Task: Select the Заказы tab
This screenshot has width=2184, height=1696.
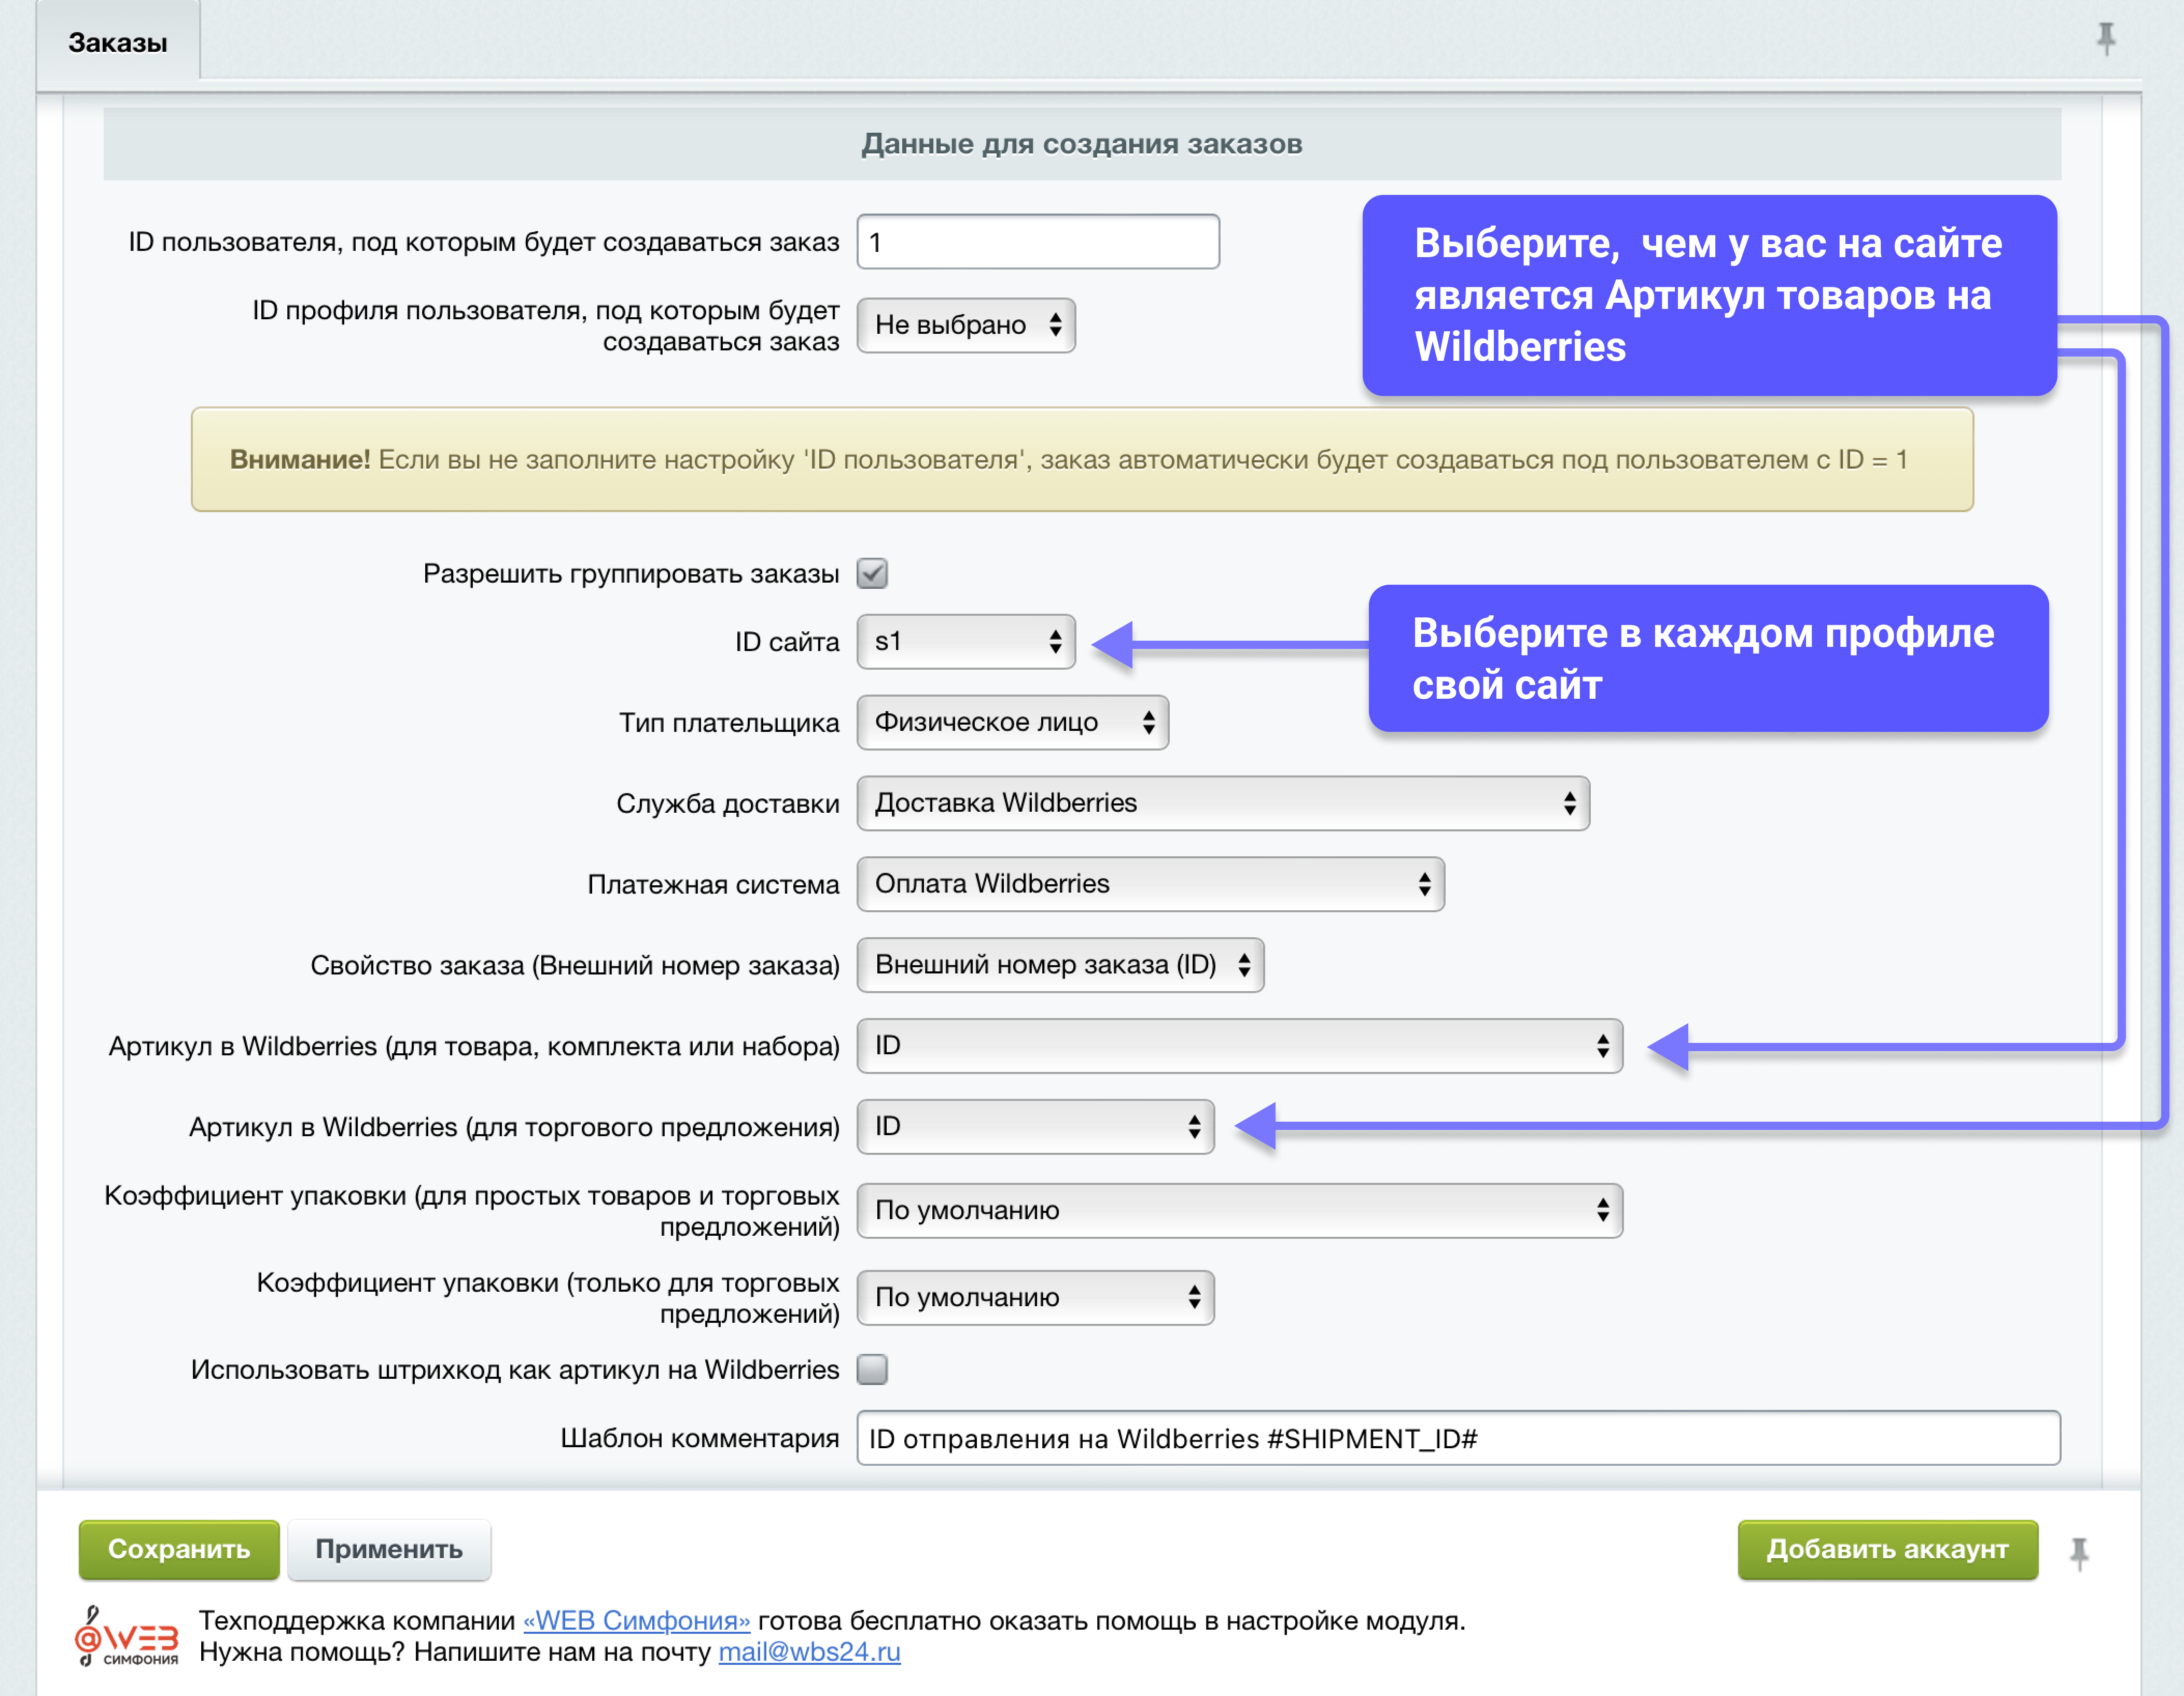Action: [118, 43]
